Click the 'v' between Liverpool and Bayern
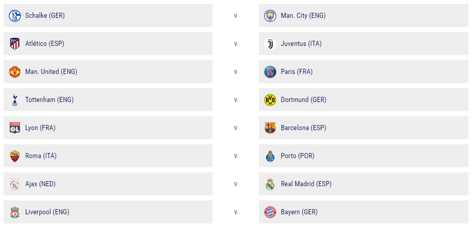The height and width of the screenshot is (227, 473). click(x=235, y=212)
